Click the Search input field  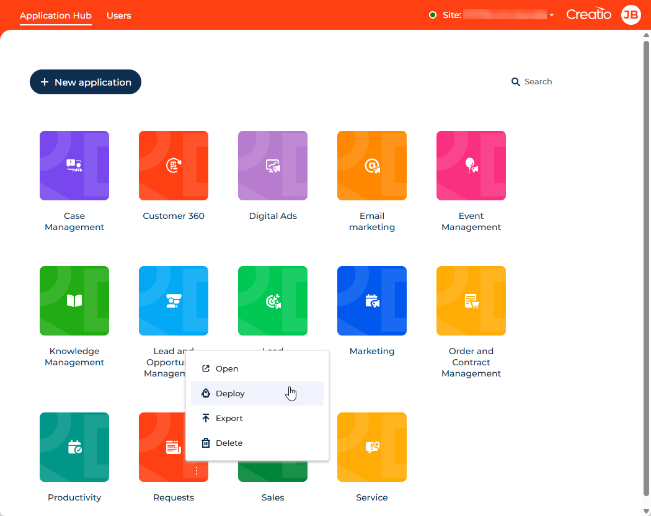point(538,82)
